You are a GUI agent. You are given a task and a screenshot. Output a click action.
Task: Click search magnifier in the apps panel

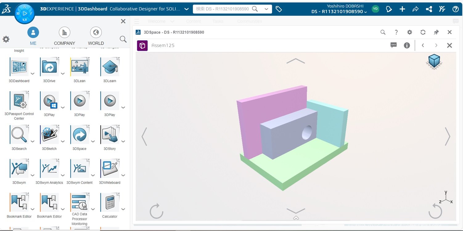pyautogui.click(x=123, y=39)
